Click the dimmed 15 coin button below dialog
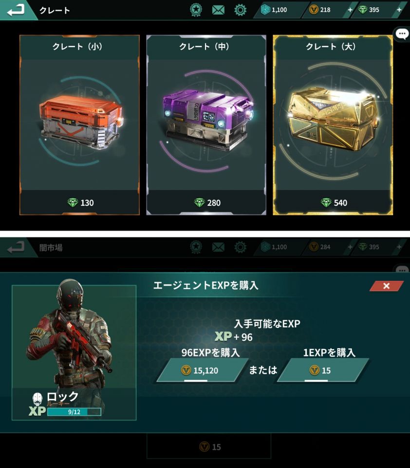The width and height of the screenshot is (410, 468). 209,447
